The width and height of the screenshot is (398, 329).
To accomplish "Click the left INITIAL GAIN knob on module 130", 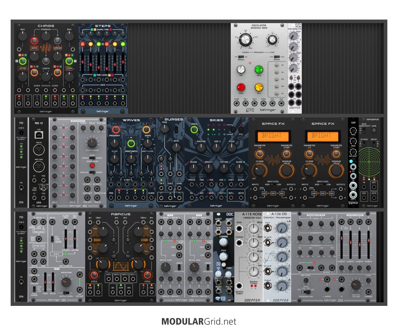I will pos(165,267).
